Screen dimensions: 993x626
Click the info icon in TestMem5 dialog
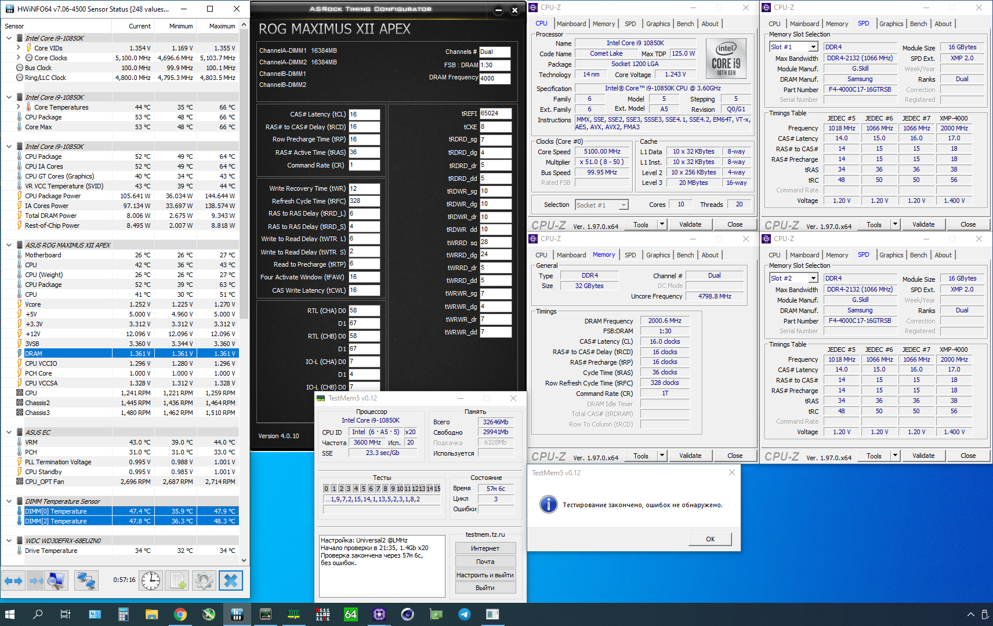tap(548, 504)
